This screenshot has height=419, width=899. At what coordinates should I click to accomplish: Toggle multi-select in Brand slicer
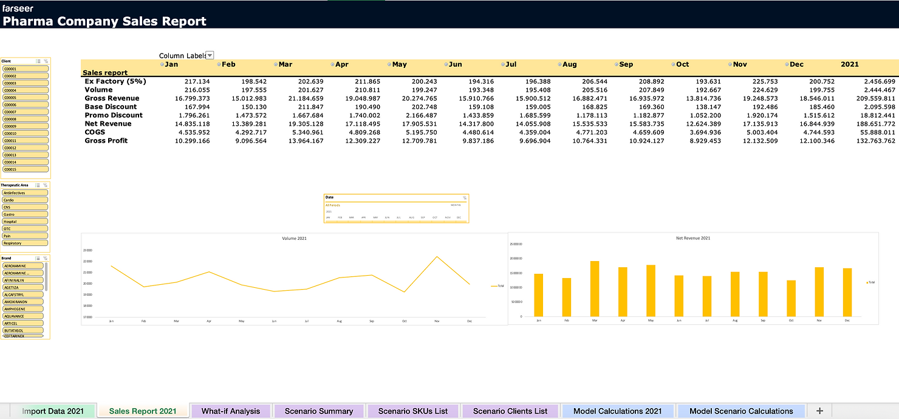pos(38,258)
